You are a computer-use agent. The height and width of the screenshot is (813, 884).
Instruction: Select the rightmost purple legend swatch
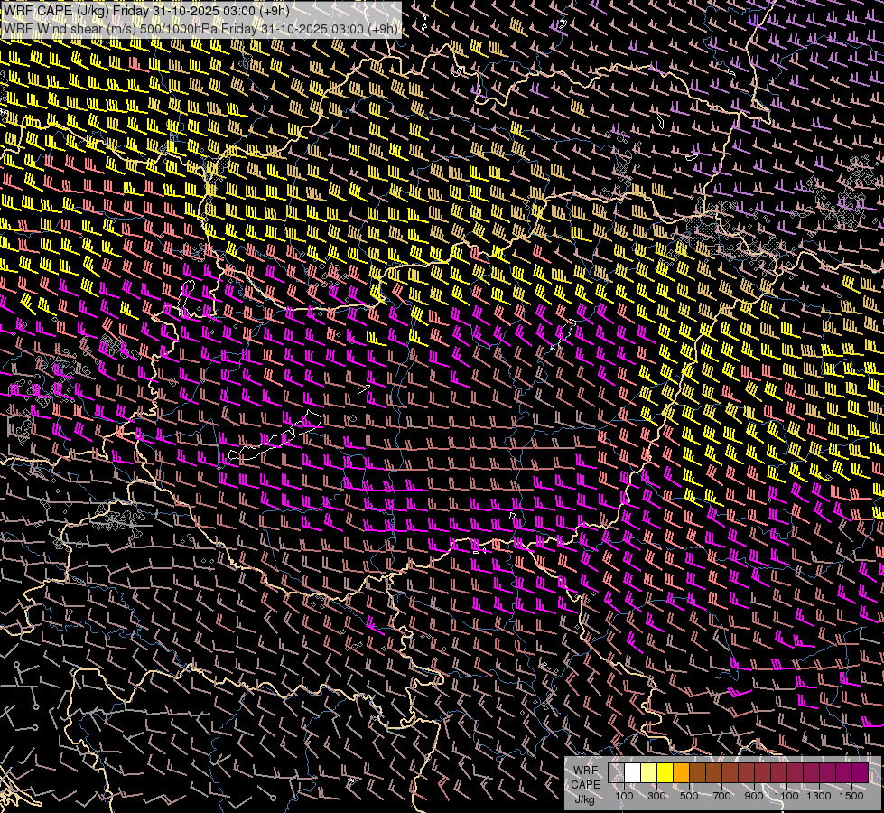(x=861, y=772)
